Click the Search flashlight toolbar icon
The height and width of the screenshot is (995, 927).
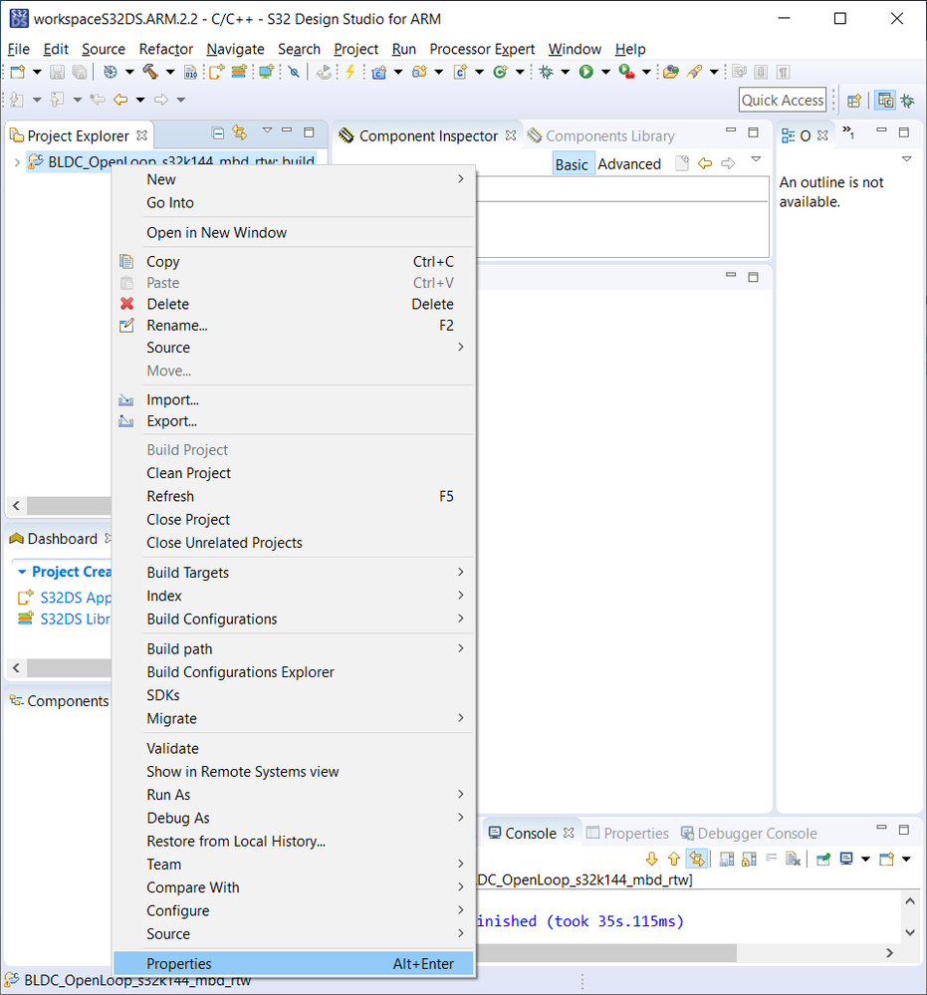pos(695,72)
